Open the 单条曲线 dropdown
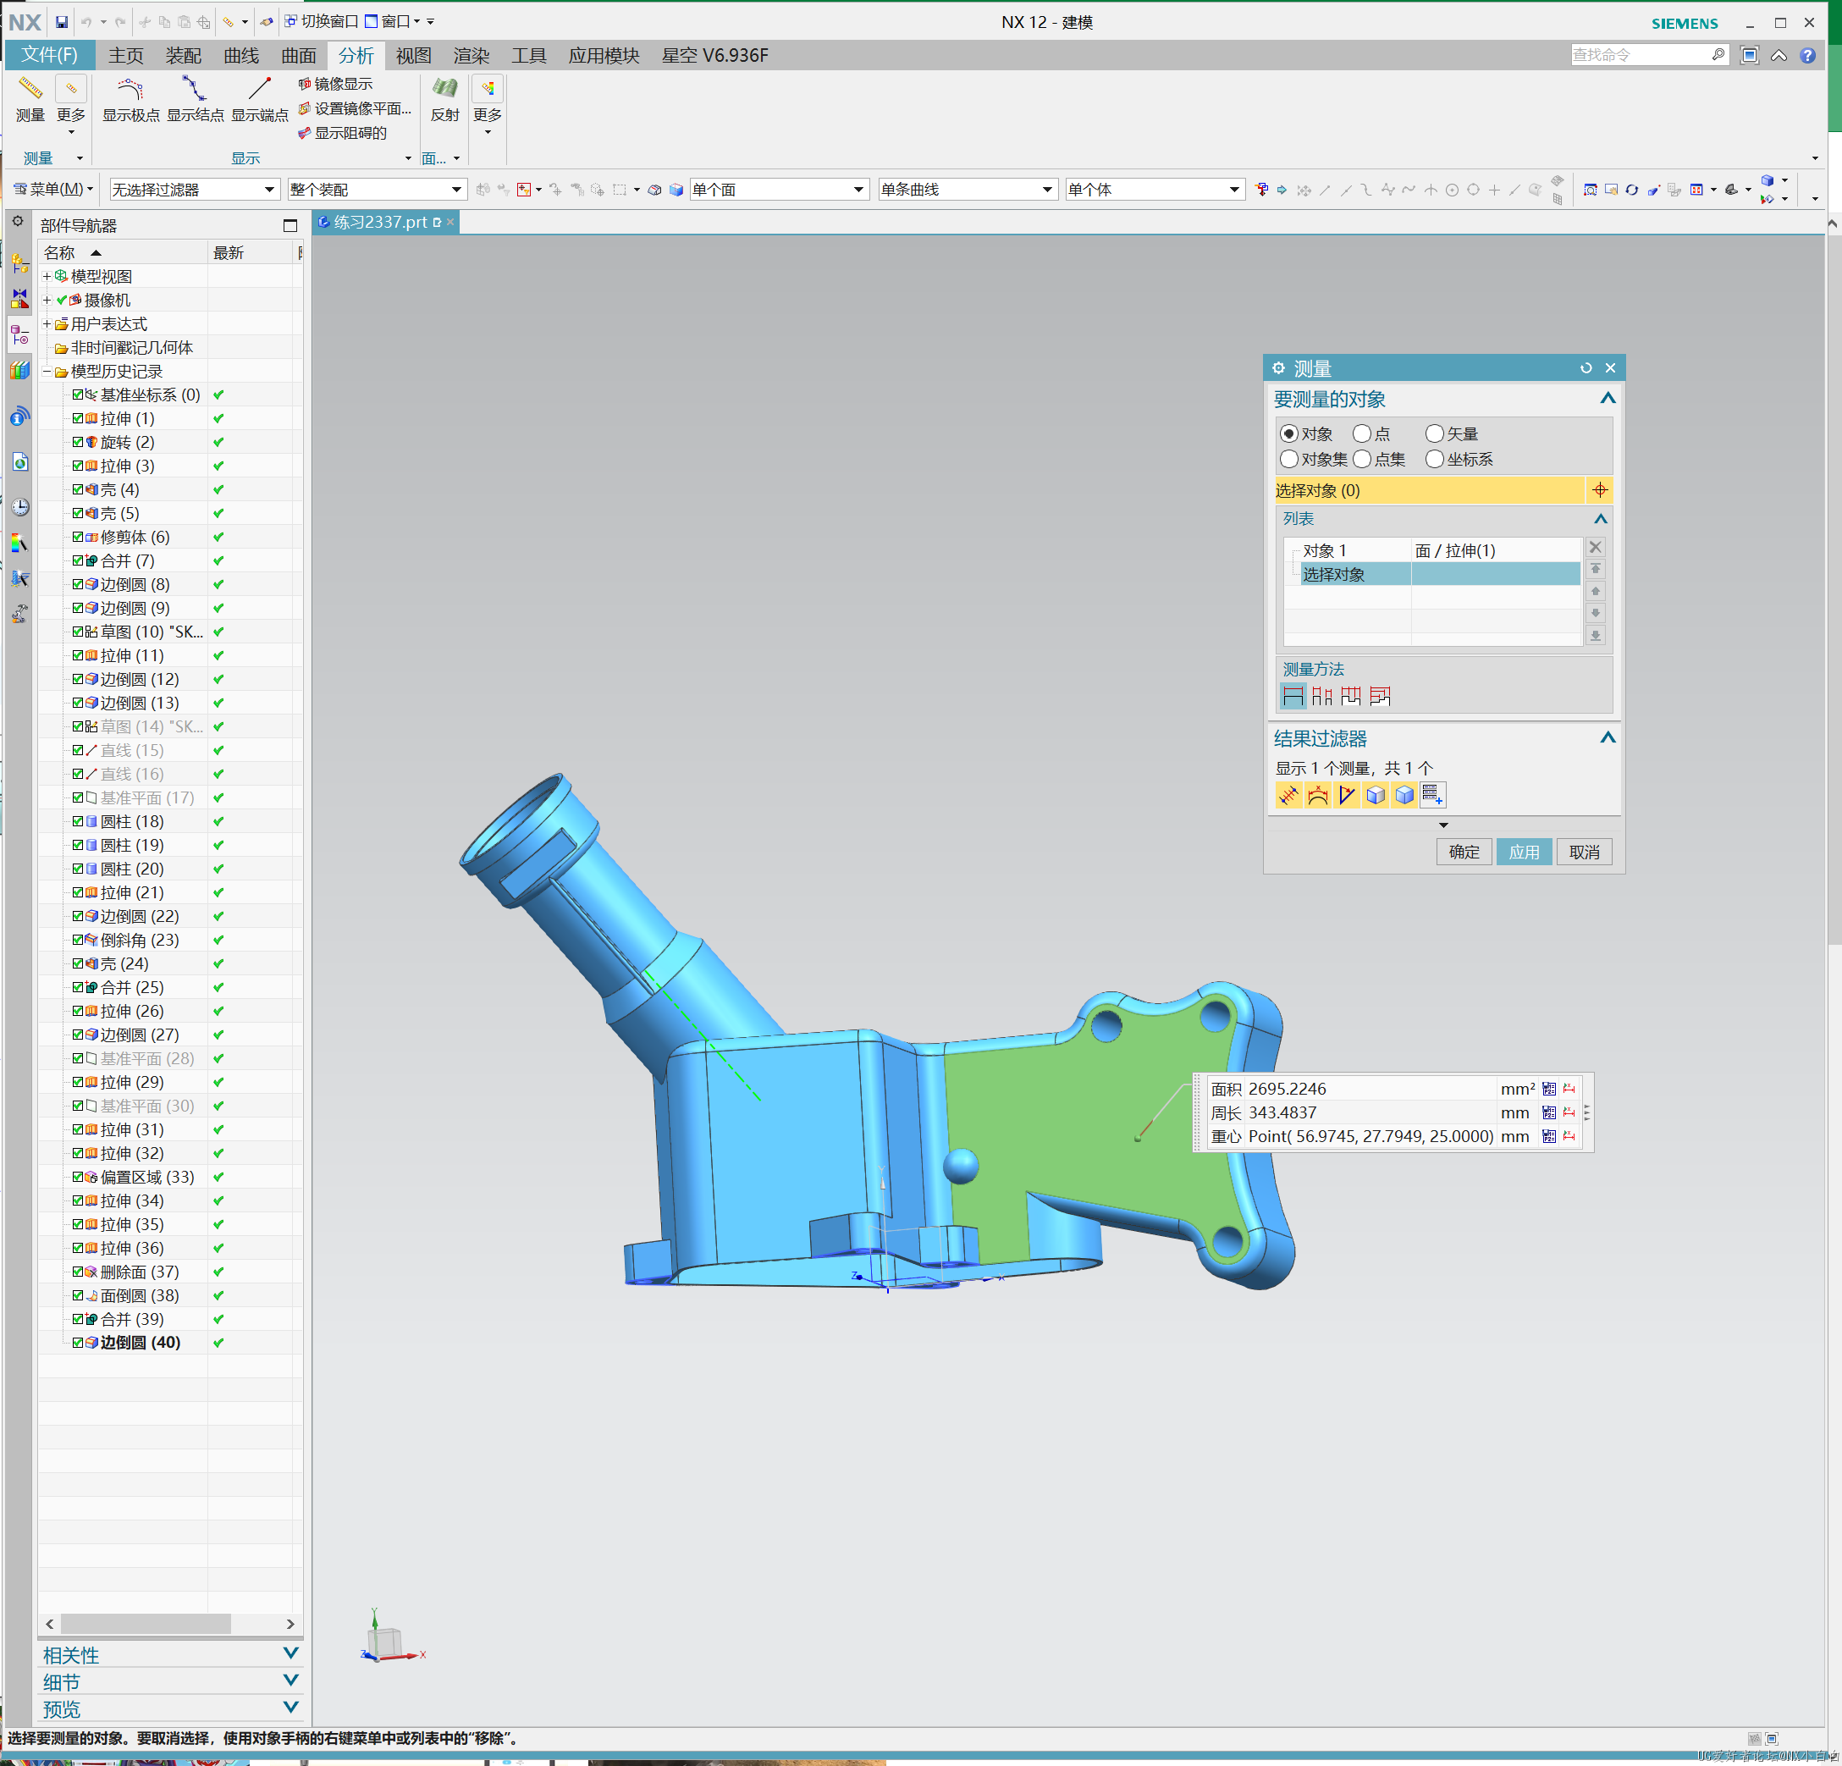 pyautogui.click(x=968, y=190)
